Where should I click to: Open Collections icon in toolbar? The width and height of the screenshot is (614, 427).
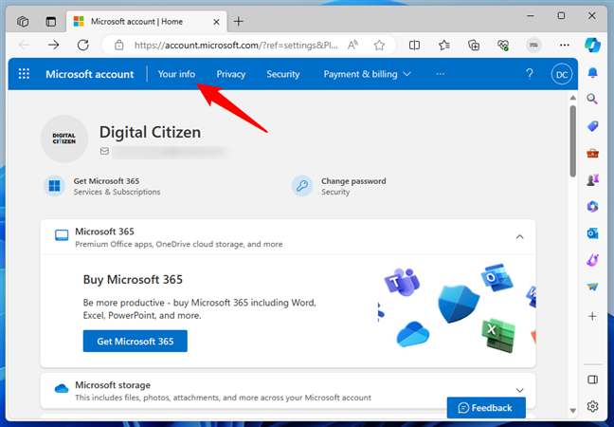[x=474, y=46]
